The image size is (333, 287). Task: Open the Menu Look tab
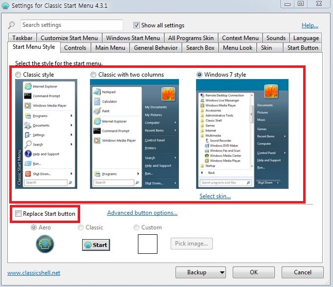tap(238, 48)
